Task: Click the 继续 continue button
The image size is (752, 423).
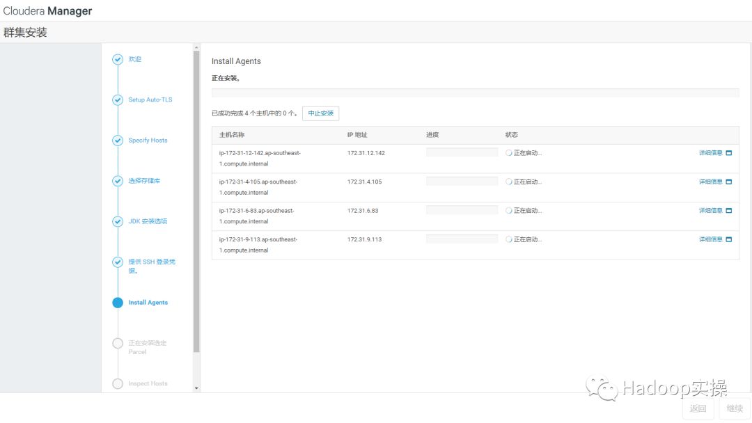Action: pos(735,408)
